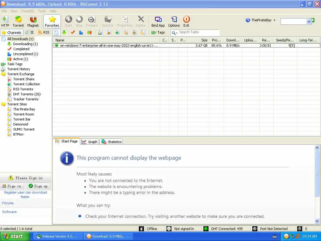Click the Sign in button
This screenshot has width=321, height=241.
pyautogui.click(x=12, y=186)
